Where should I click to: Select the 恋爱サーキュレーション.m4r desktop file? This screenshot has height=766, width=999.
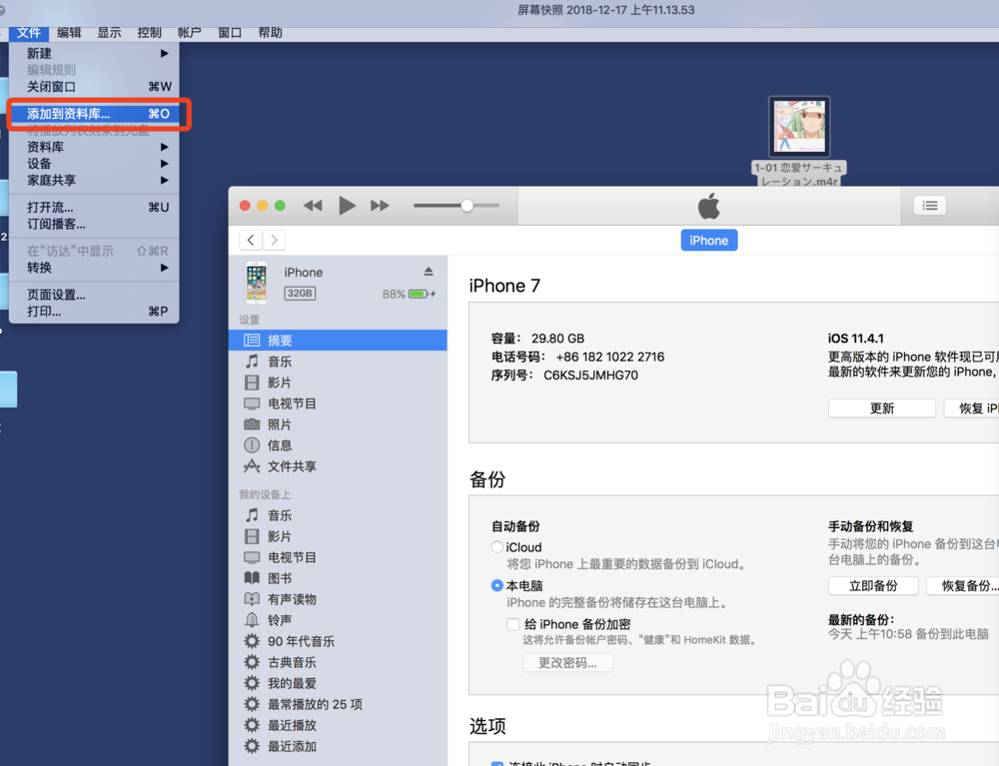point(799,127)
